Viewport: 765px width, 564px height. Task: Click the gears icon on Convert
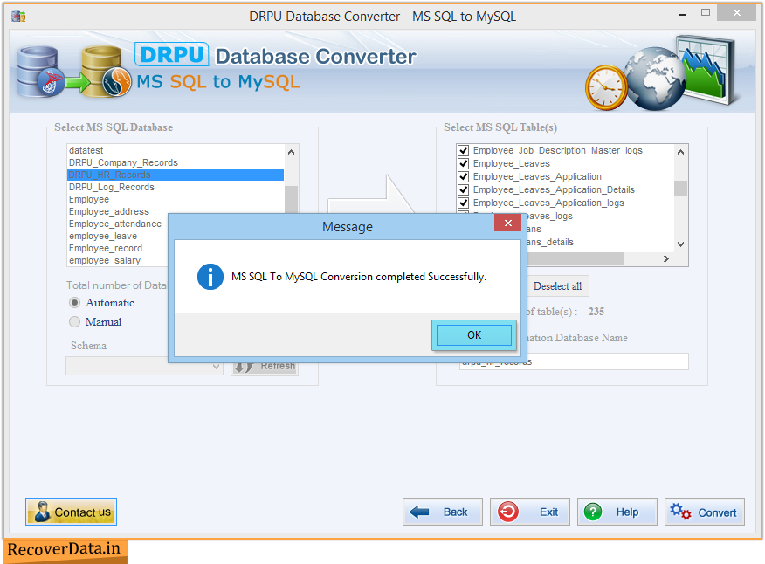[x=680, y=512]
